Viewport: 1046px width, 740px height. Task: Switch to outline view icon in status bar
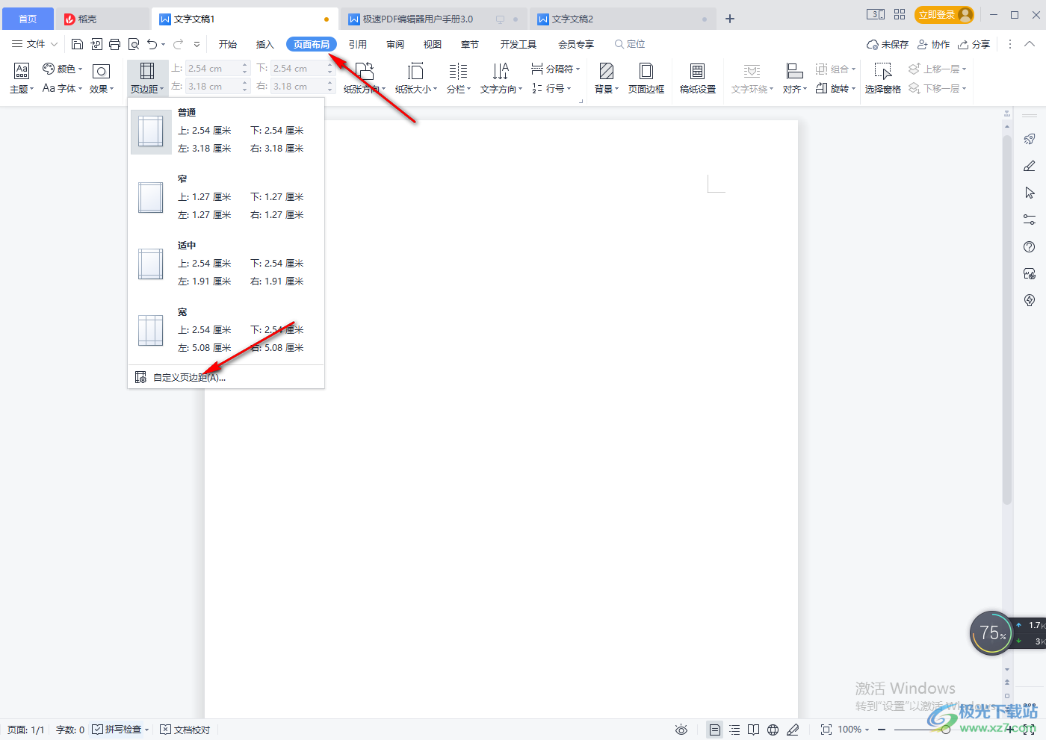pos(734,730)
